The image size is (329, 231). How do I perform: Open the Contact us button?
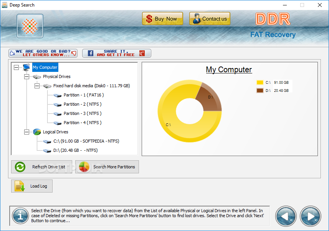coord(210,18)
